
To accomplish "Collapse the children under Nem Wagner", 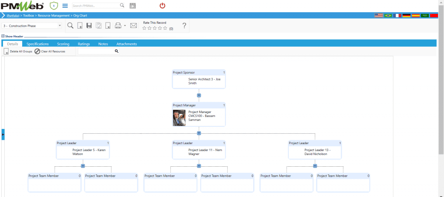I will click(199, 166).
